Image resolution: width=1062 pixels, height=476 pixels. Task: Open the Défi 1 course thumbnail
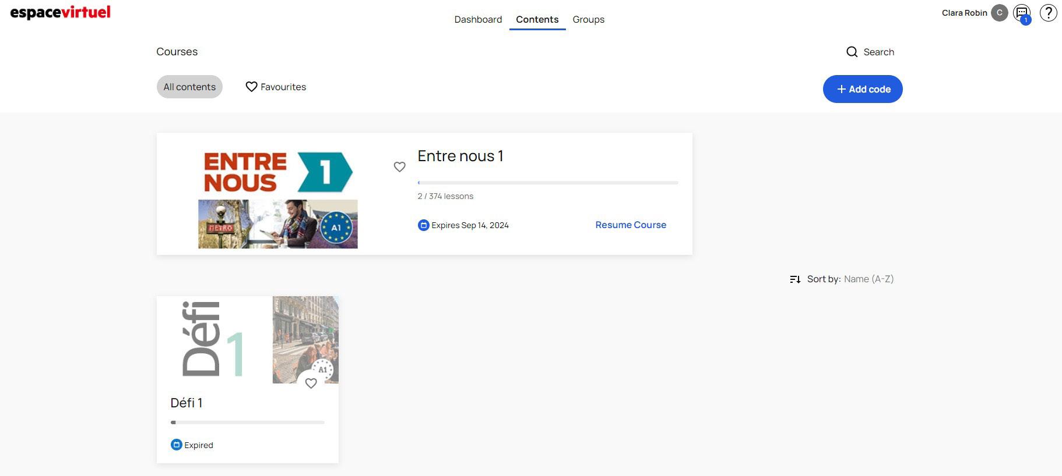point(247,340)
